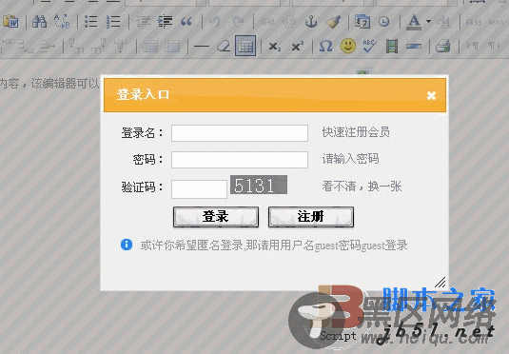Click the dialog resize grip at the corner
509x354 pixels.
click(x=440, y=283)
